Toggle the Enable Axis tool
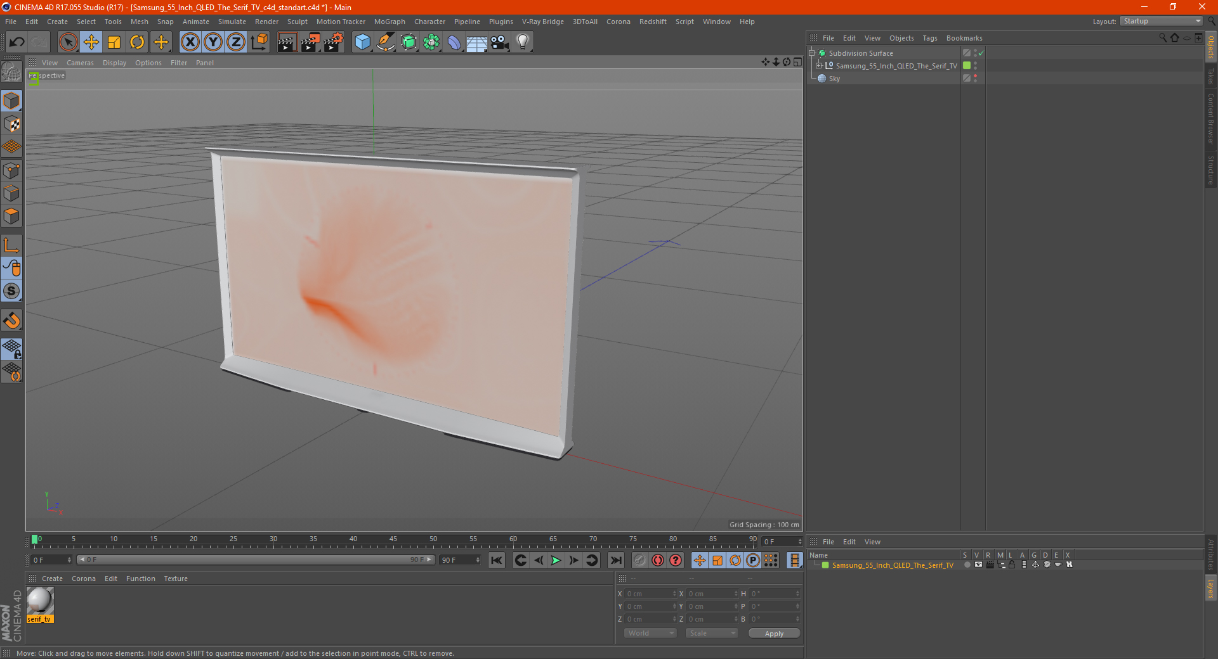The height and width of the screenshot is (659, 1218). coord(11,245)
